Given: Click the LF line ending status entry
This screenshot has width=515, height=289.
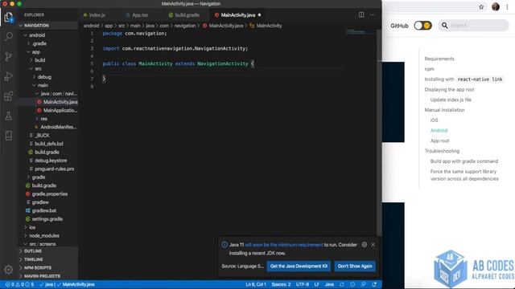Looking at the screenshot, I should click(x=316, y=284).
